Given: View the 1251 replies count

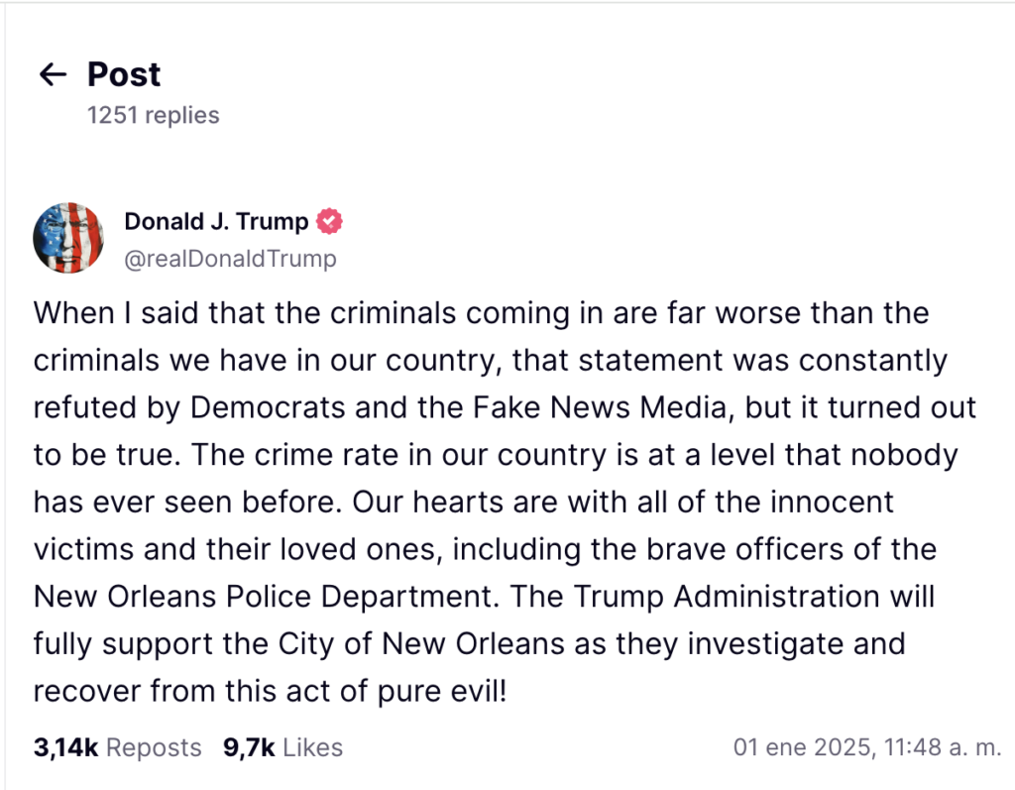Looking at the screenshot, I should 154,115.
